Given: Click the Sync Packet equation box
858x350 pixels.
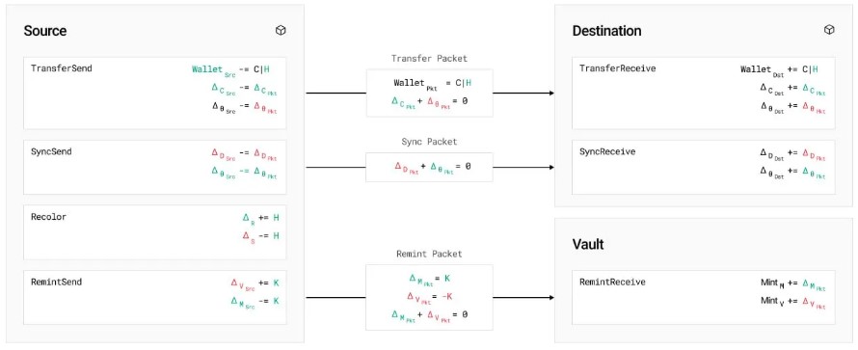Looking at the screenshot, I should (x=430, y=167).
